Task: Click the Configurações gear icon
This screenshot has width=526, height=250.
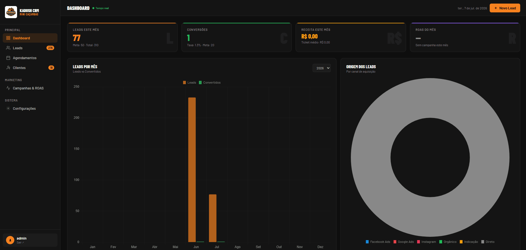Action: tap(8, 108)
